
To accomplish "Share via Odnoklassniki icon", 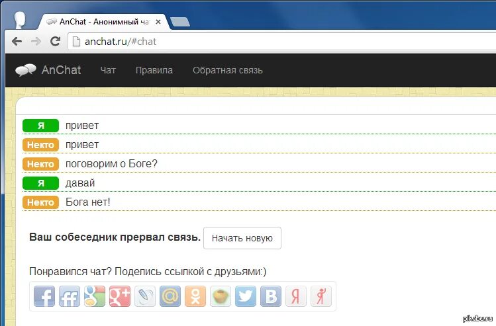I will 195,296.
